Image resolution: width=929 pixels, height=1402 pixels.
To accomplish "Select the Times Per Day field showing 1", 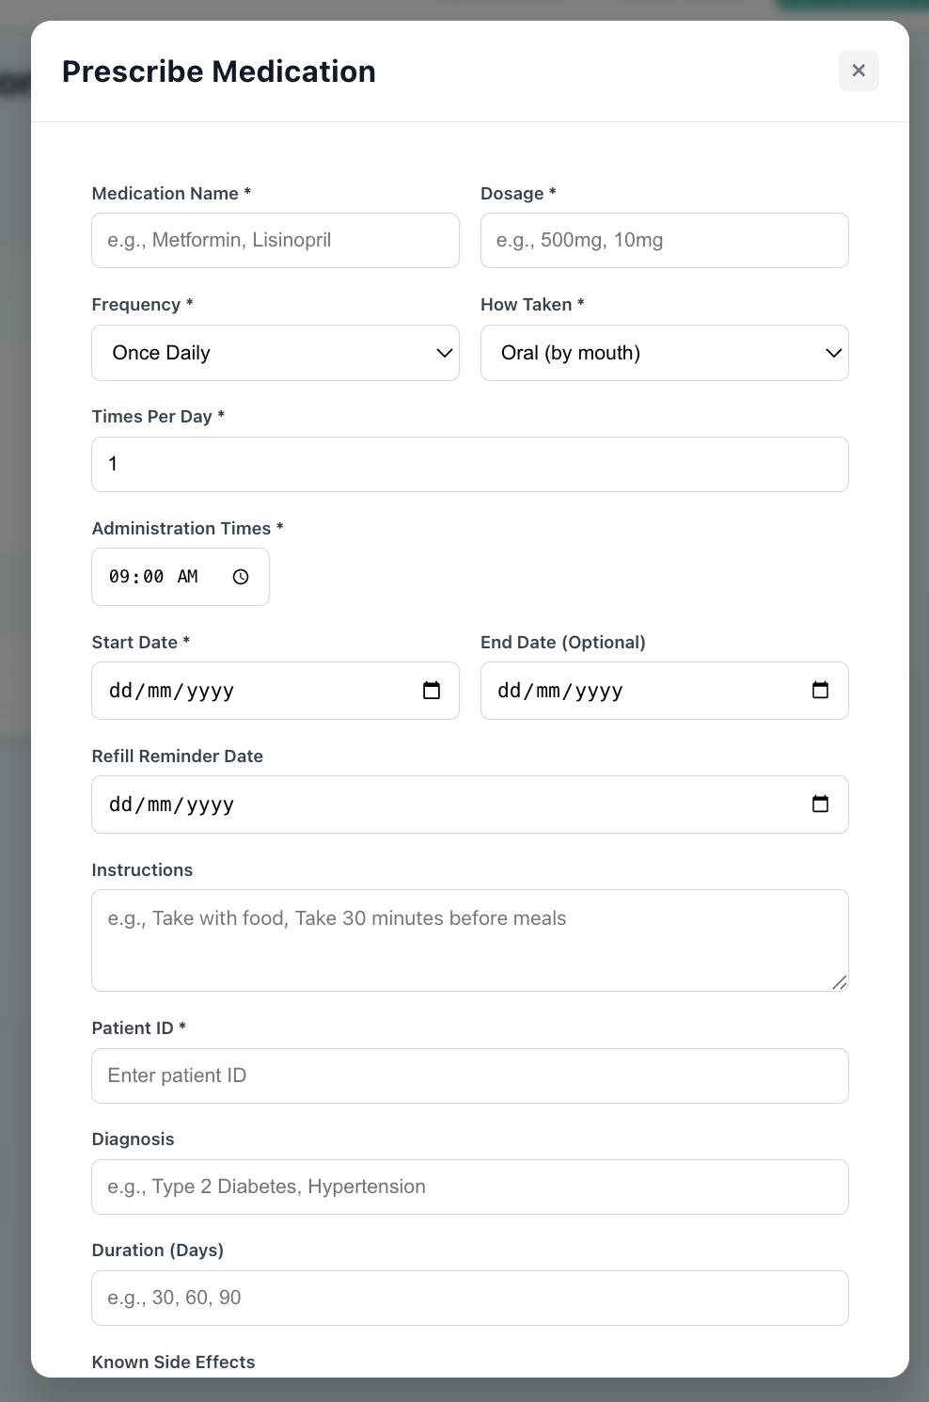I will (x=470, y=464).
